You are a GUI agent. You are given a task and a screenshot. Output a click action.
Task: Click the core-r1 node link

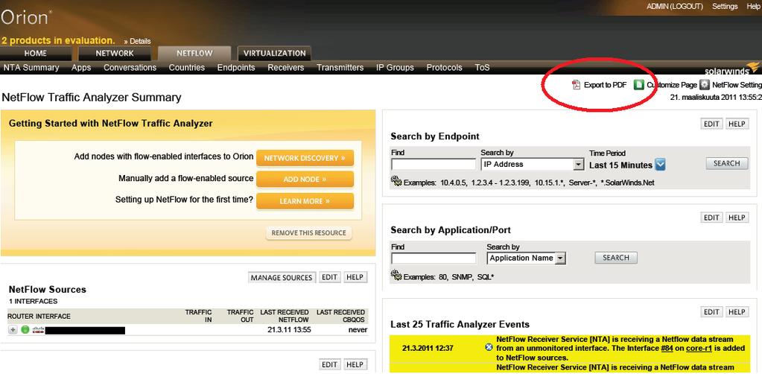(x=699, y=348)
